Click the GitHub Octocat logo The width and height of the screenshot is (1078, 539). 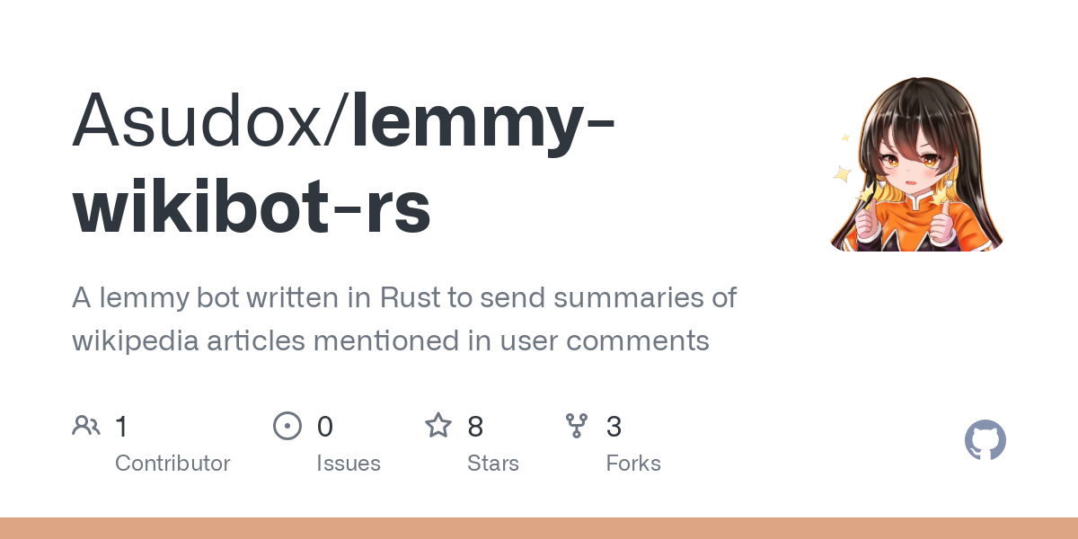(985, 441)
